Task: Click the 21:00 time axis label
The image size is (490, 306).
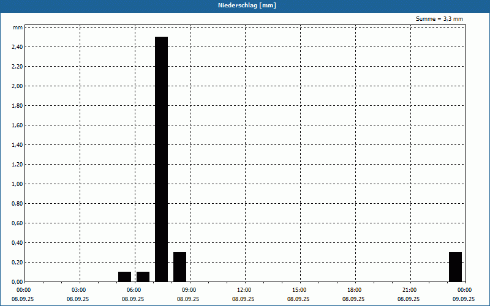Action: coord(409,290)
